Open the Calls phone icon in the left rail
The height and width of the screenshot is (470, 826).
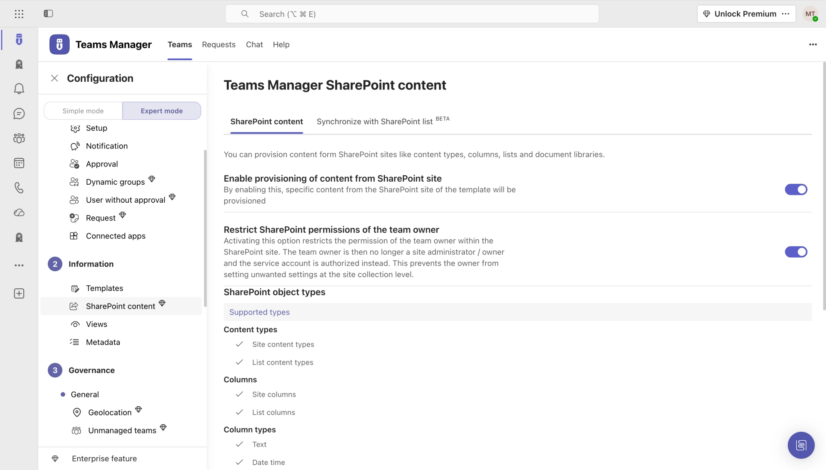coord(19,188)
